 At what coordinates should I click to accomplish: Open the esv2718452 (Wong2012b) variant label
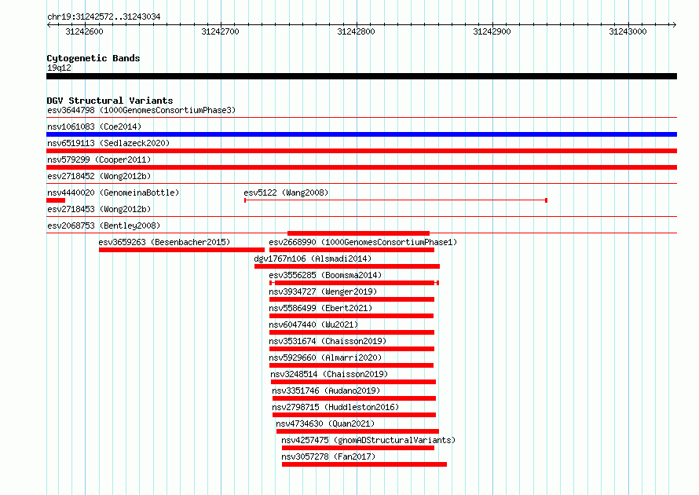(99, 176)
